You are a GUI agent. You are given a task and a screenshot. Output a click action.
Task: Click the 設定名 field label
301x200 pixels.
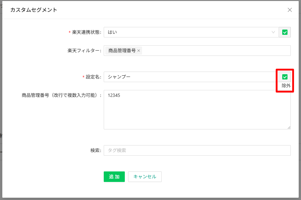coord(93,77)
